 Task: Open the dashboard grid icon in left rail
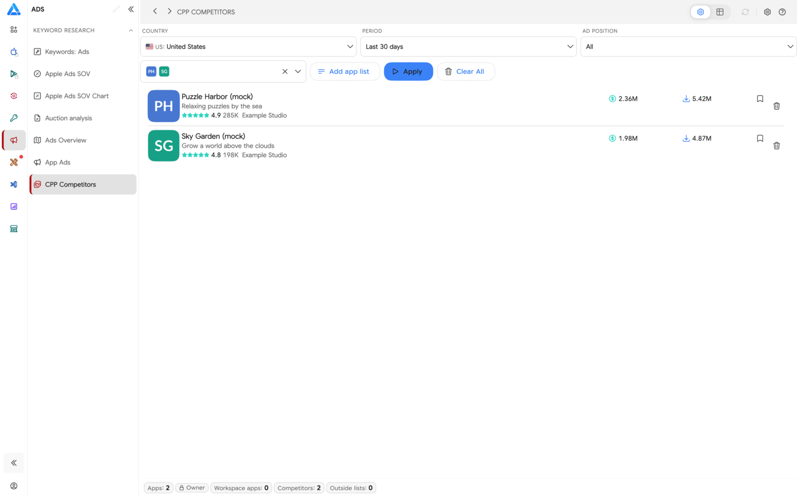point(14,29)
